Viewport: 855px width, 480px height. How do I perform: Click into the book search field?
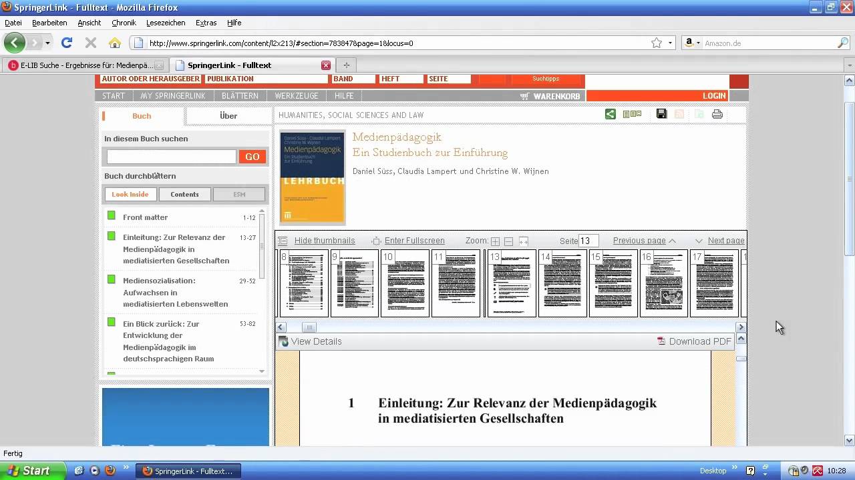point(172,157)
